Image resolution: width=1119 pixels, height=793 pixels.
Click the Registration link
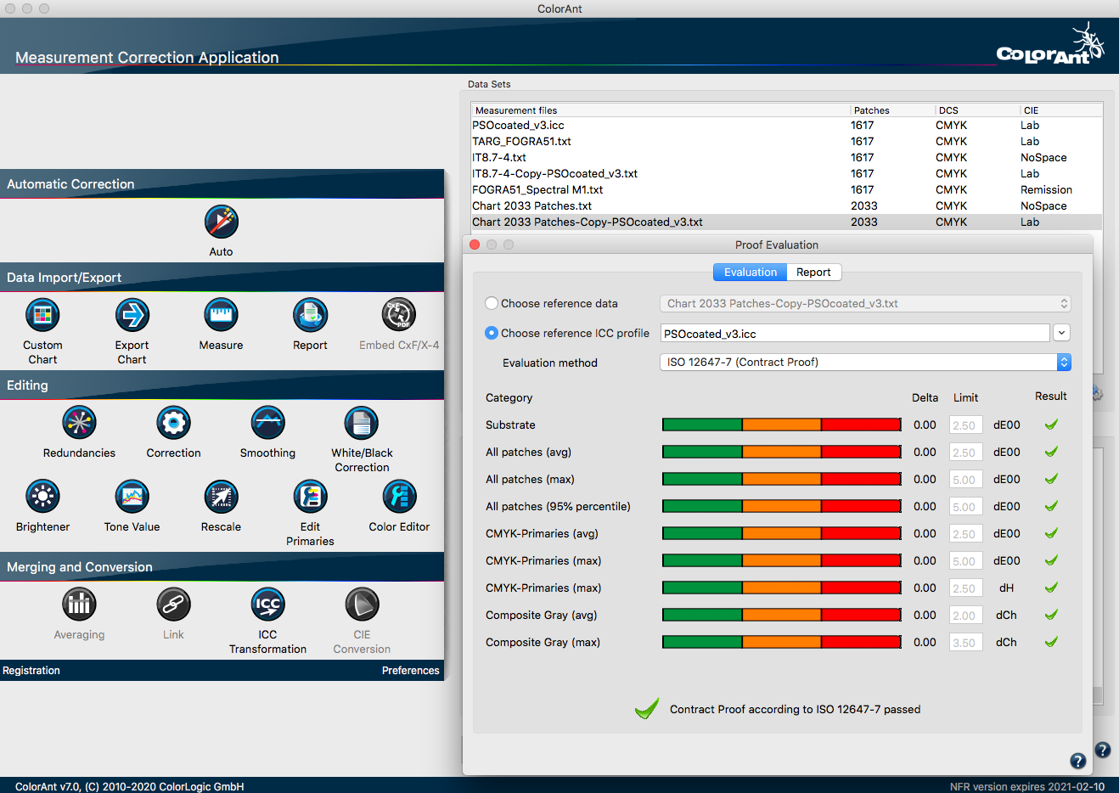click(31, 671)
